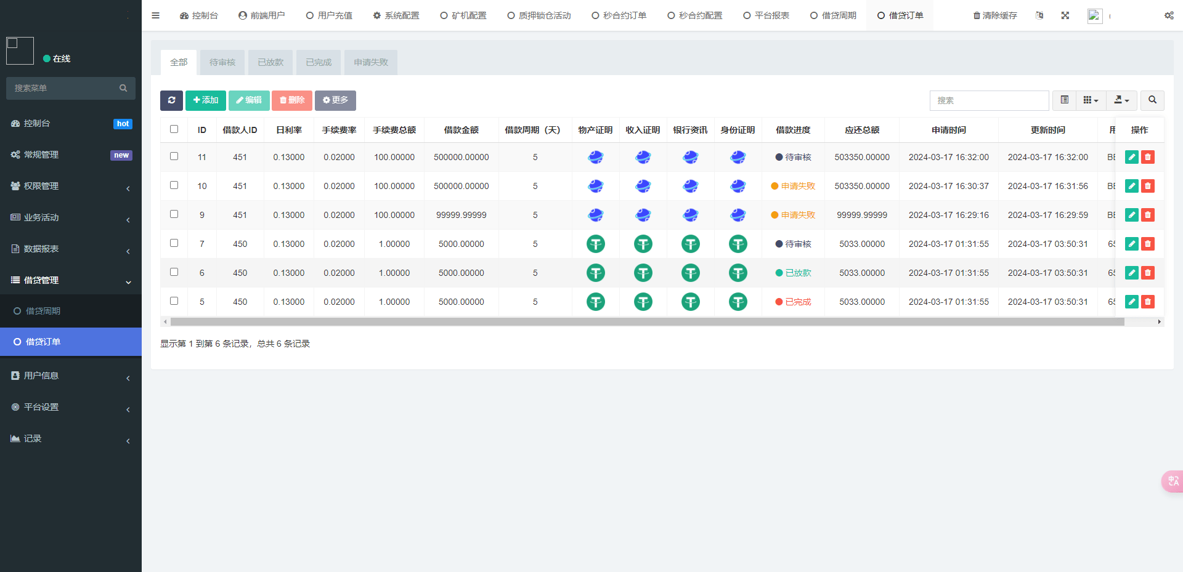Click the green edit icon for order 11

[1131, 157]
